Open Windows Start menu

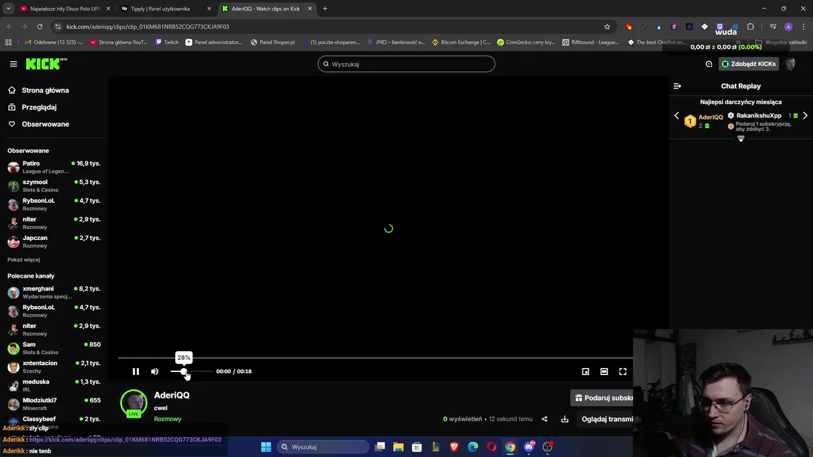click(266, 447)
